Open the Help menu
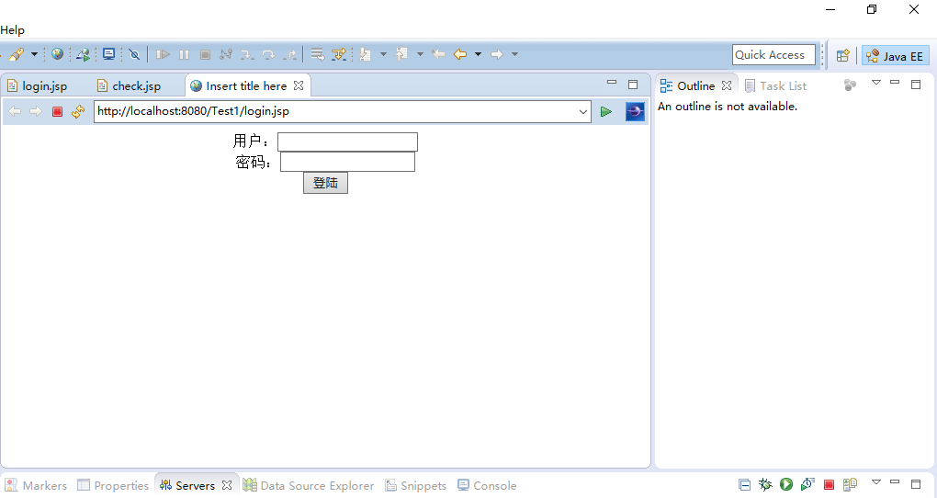Screen dimensions: 937x498 click(x=12, y=30)
